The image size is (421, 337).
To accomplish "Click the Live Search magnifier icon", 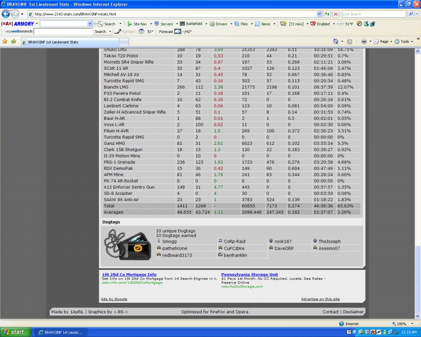I will (x=411, y=14).
